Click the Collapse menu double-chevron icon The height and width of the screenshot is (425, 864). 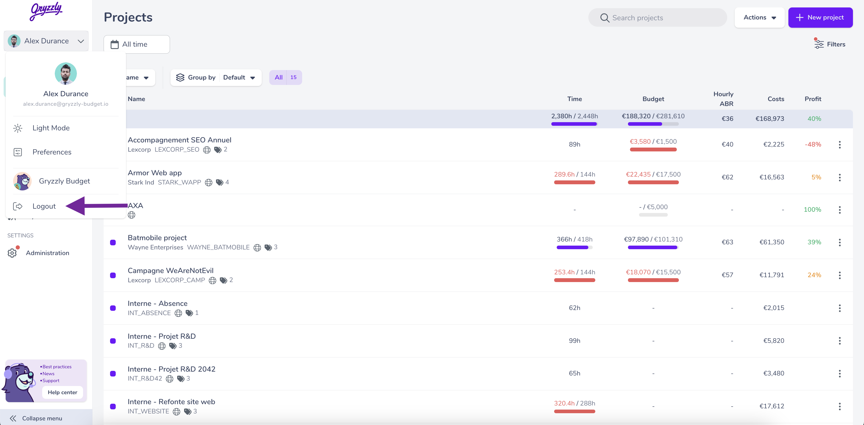point(13,418)
